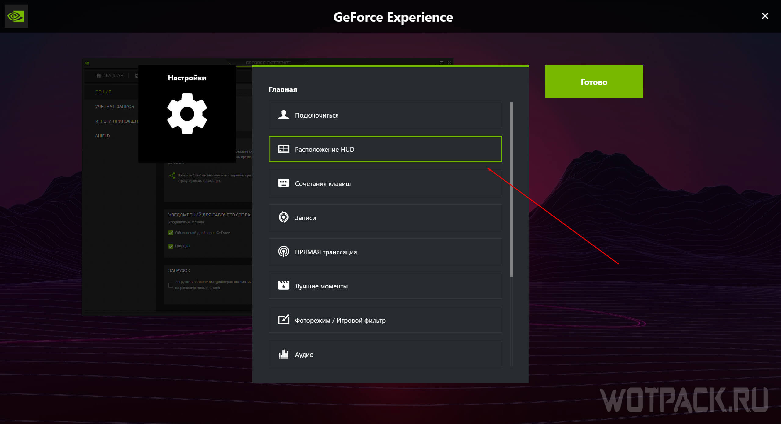Click the recording icon next to Записи
The height and width of the screenshot is (424, 781).
(x=284, y=217)
